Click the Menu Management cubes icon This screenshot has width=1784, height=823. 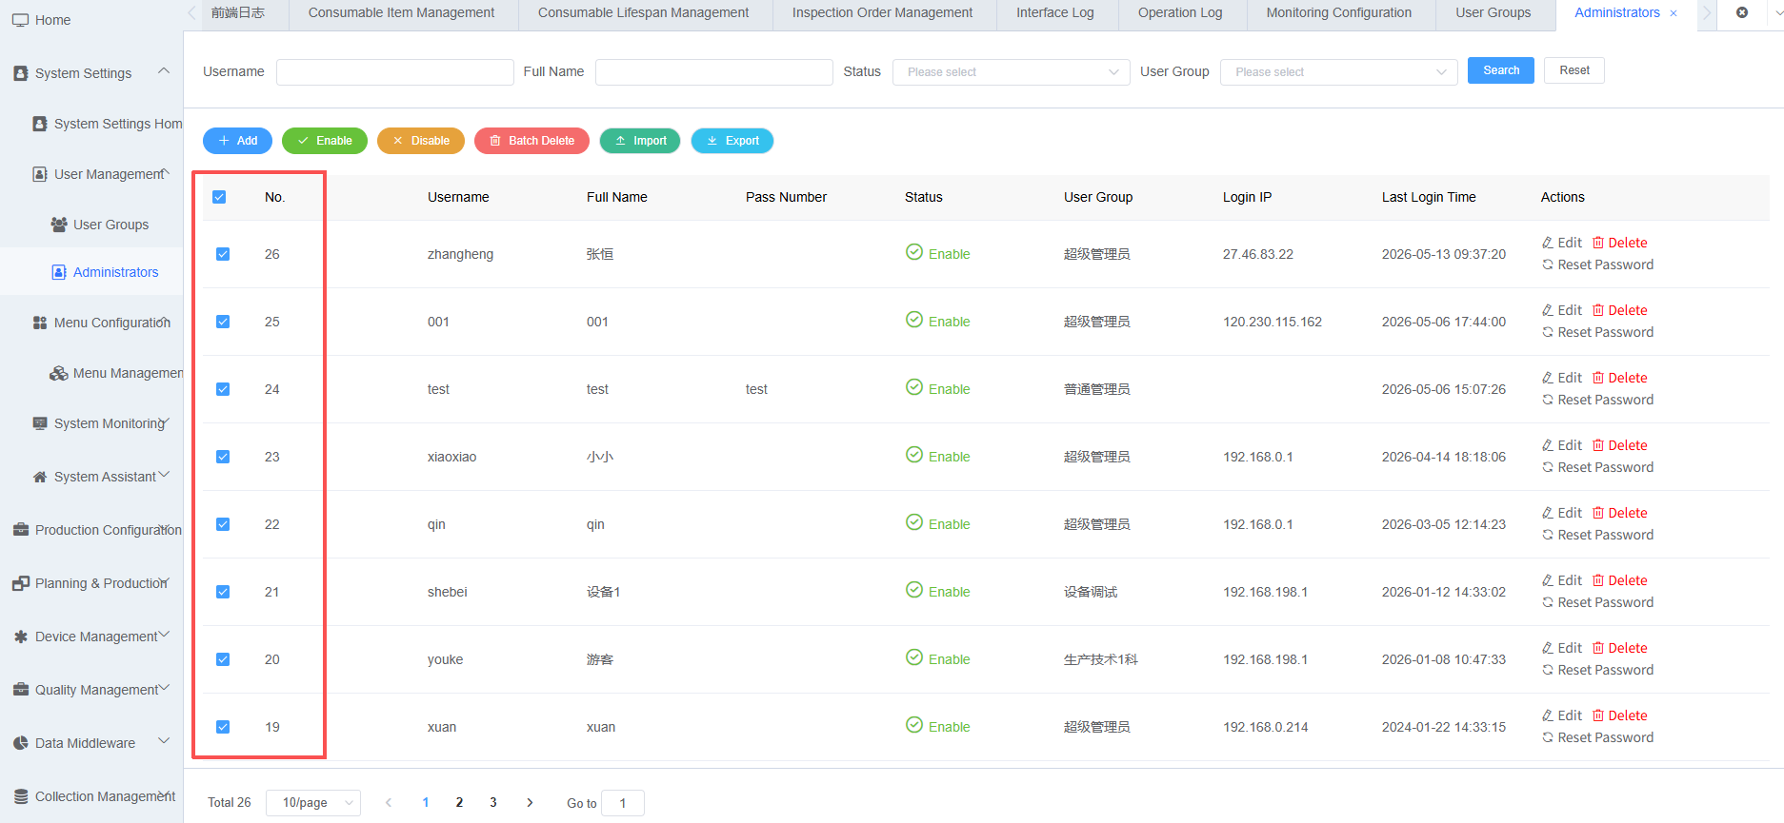pos(59,373)
